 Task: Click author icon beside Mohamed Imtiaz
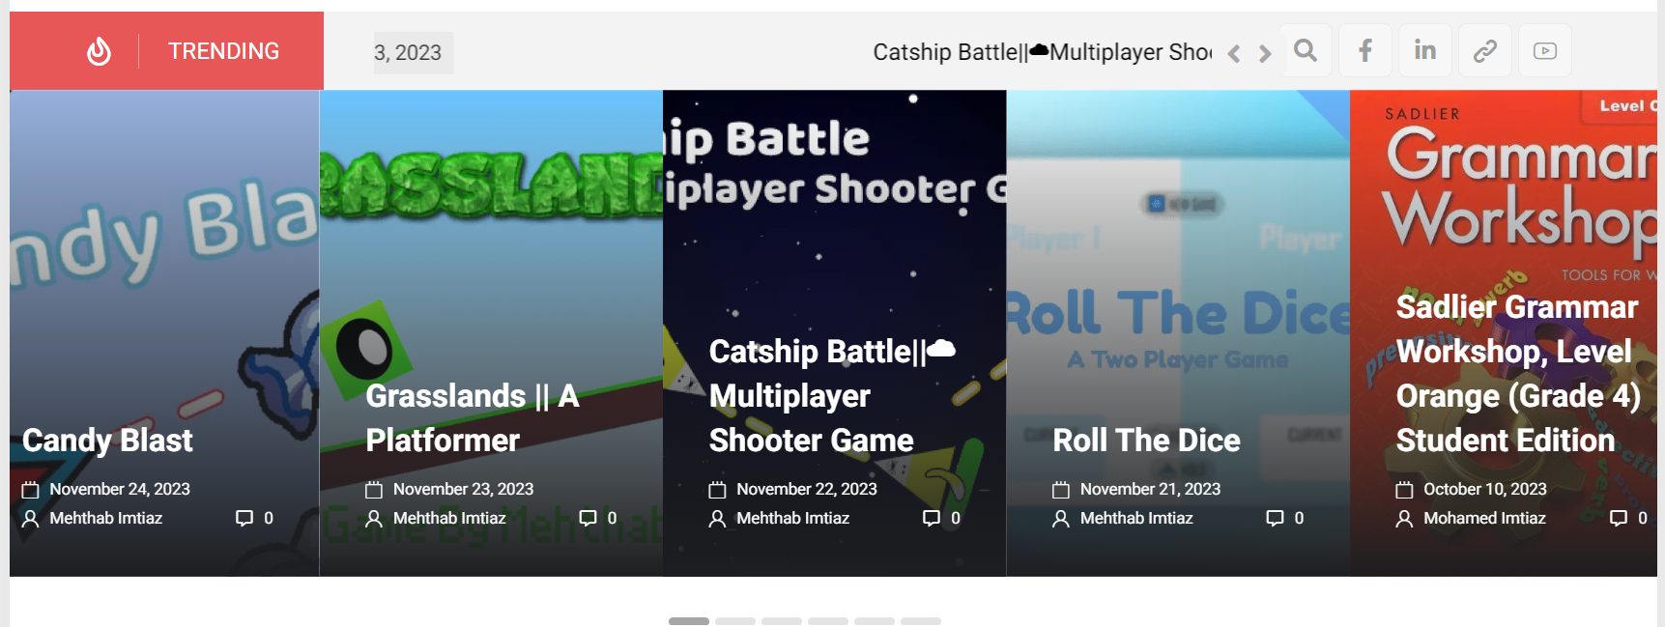1404,519
